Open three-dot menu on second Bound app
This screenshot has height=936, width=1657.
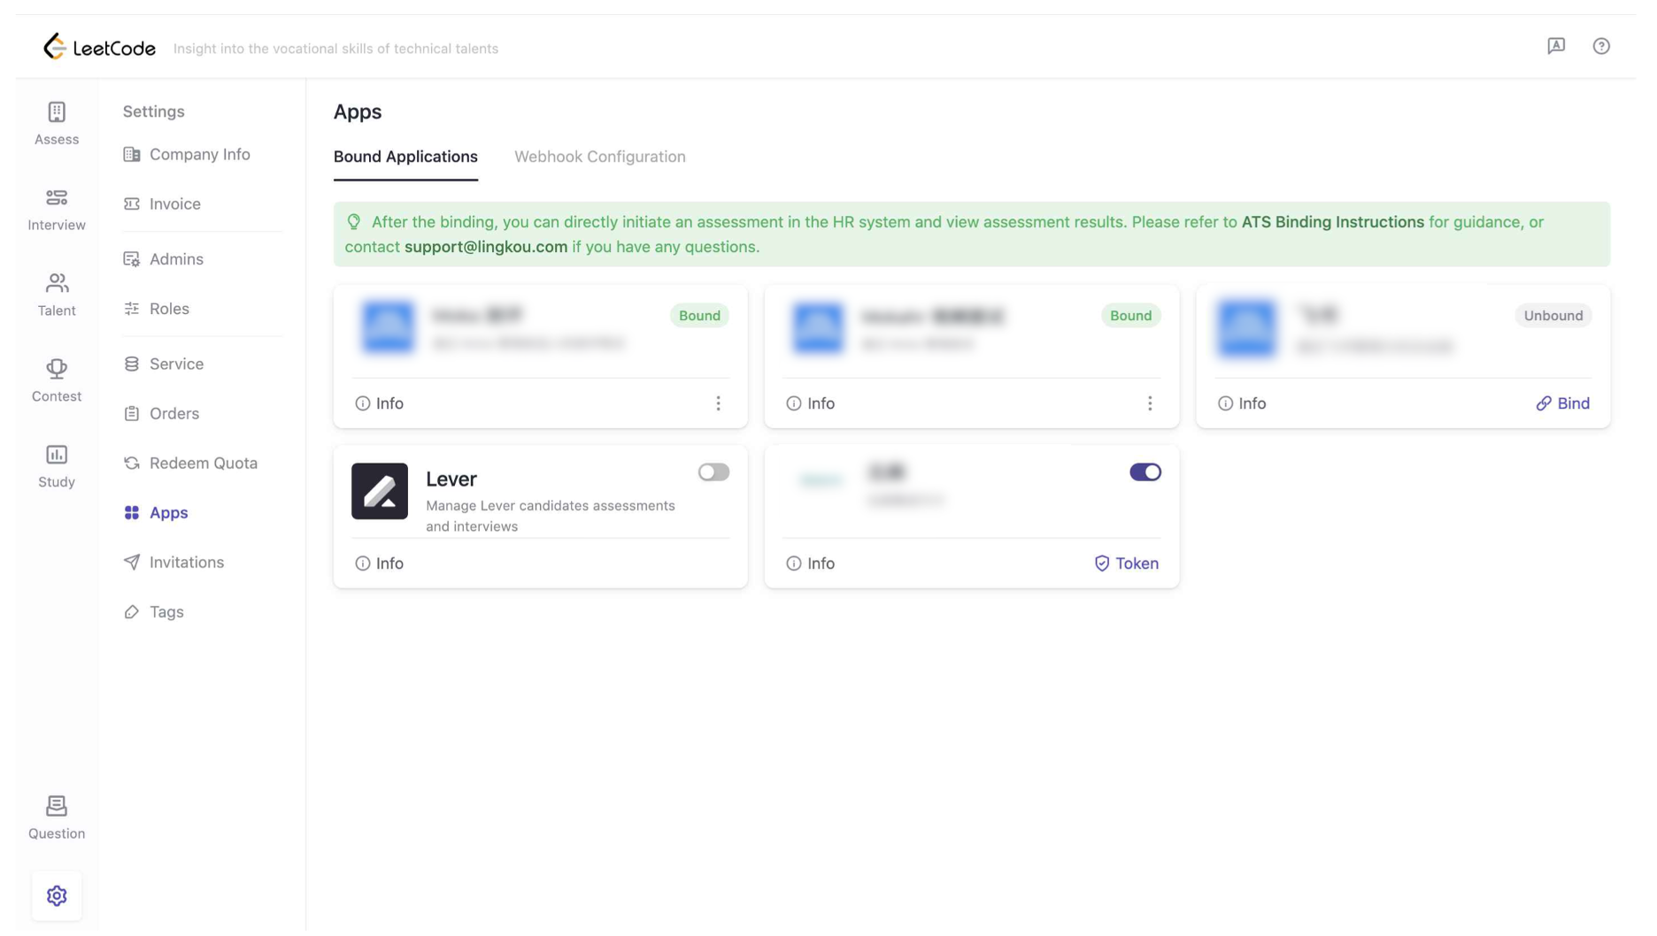[1151, 404]
